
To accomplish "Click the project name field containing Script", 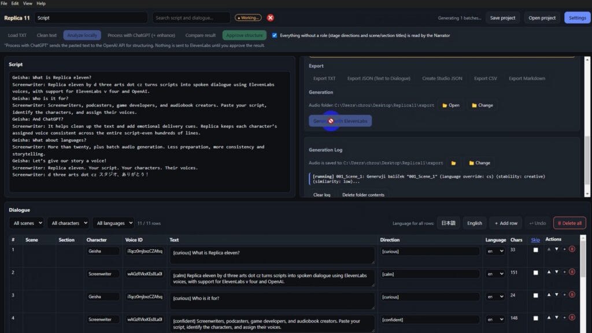I will point(91,18).
